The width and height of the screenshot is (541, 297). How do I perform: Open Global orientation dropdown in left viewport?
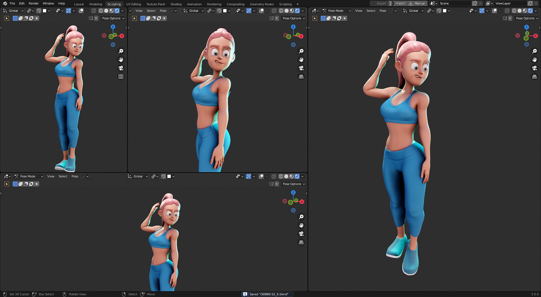[13, 11]
